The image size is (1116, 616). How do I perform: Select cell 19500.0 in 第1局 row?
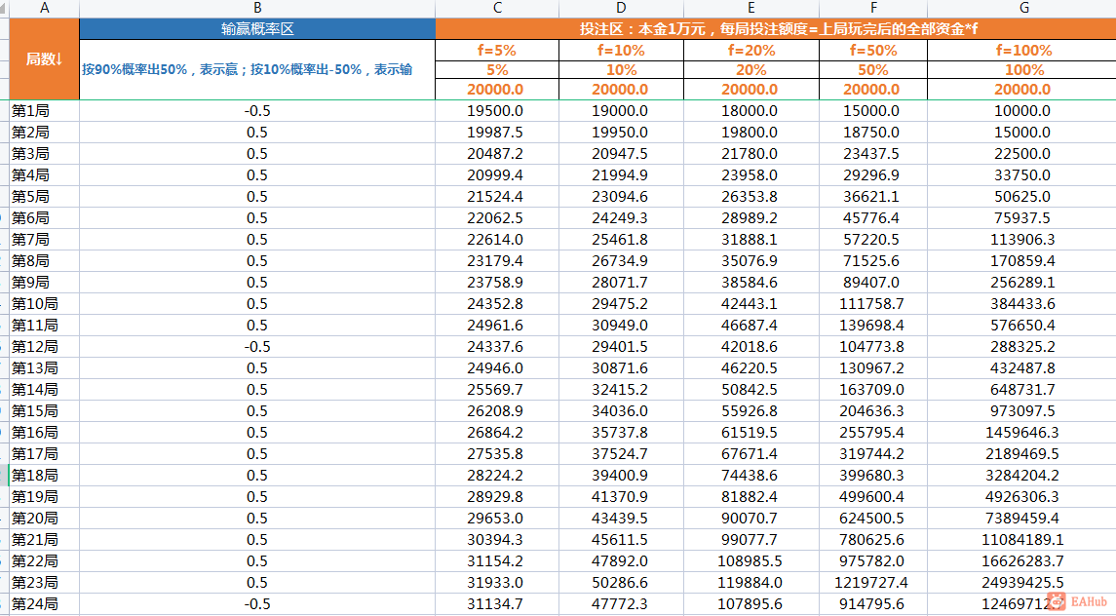(x=497, y=111)
